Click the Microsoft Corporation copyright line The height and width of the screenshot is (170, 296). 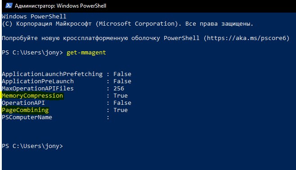[127, 24]
